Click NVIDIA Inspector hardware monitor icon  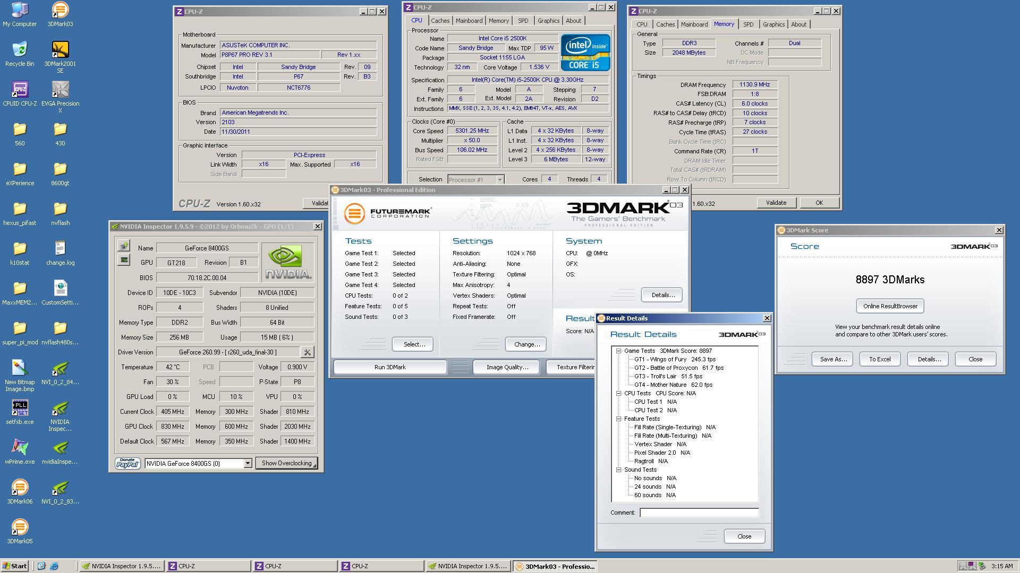tap(124, 259)
